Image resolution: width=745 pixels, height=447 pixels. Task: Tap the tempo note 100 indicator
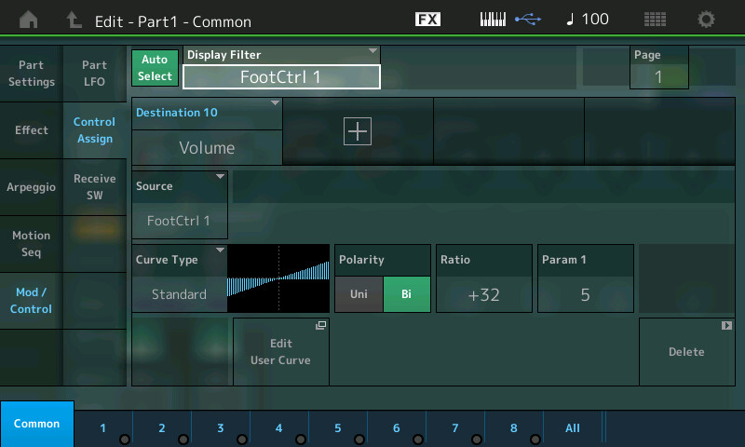pos(588,19)
